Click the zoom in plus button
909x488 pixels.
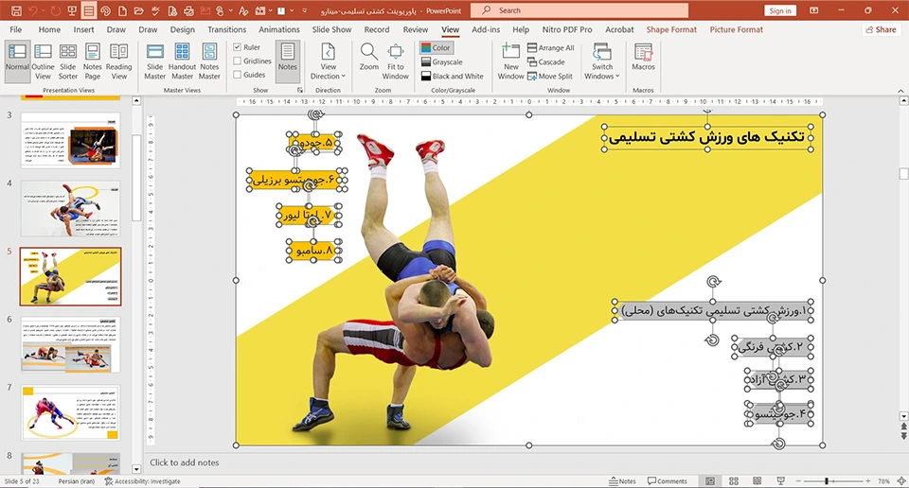coord(868,481)
